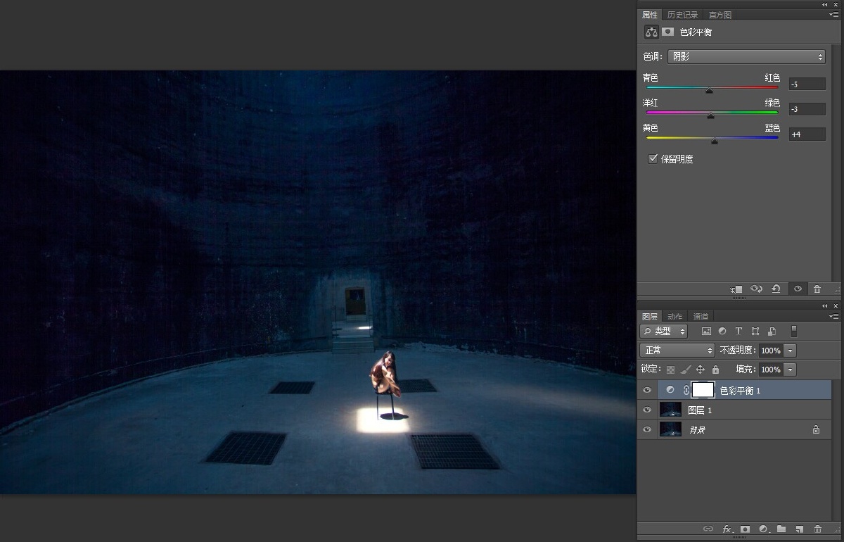The height and width of the screenshot is (542, 844).
Task: Click the delete layer trash icon at the bottom of the Layers panel
Action: tap(817, 529)
